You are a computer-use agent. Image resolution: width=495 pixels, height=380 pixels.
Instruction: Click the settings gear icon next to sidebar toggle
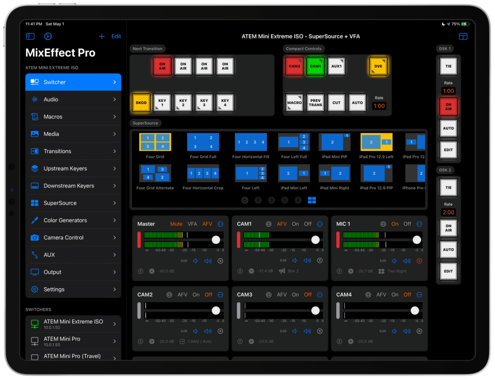pos(47,36)
